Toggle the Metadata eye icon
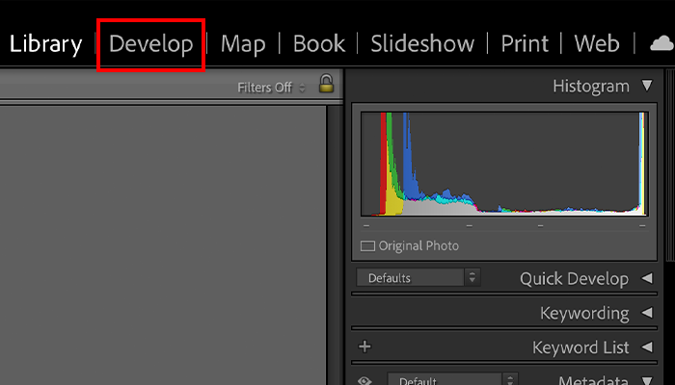This screenshot has width=675, height=385. [x=364, y=380]
